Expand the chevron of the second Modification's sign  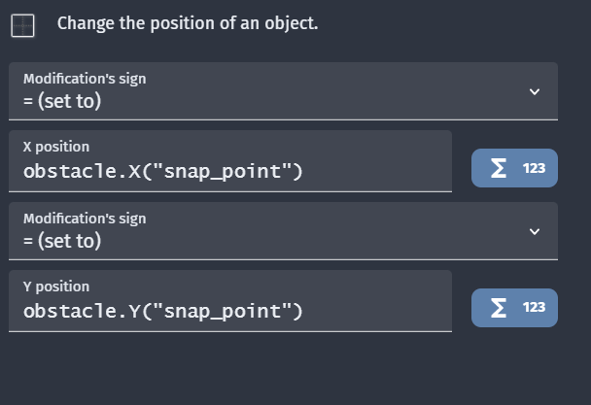[535, 231]
